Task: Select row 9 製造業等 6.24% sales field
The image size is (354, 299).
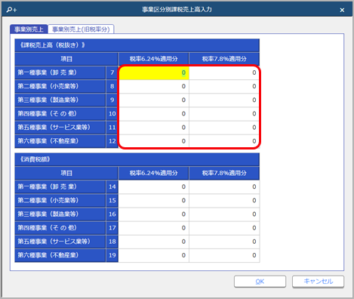Action: pyautogui.click(x=153, y=100)
